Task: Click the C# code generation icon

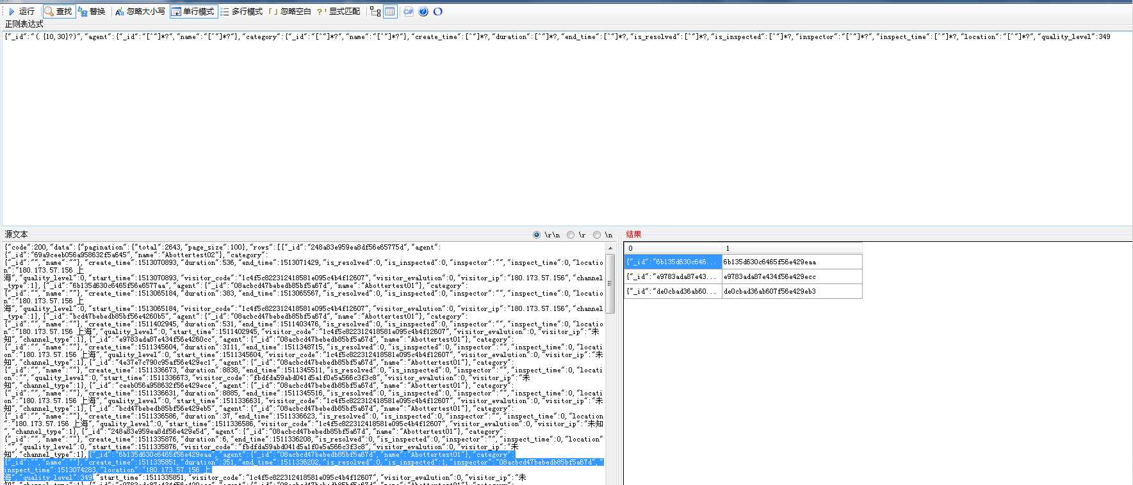Action: coord(409,12)
